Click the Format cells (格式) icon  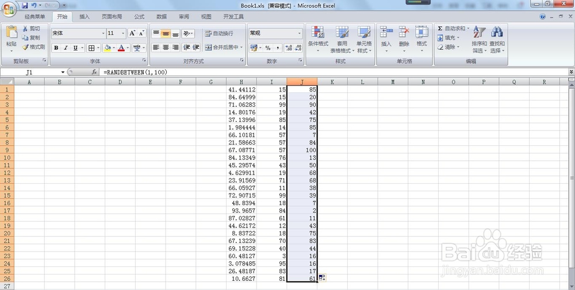(x=421, y=32)
